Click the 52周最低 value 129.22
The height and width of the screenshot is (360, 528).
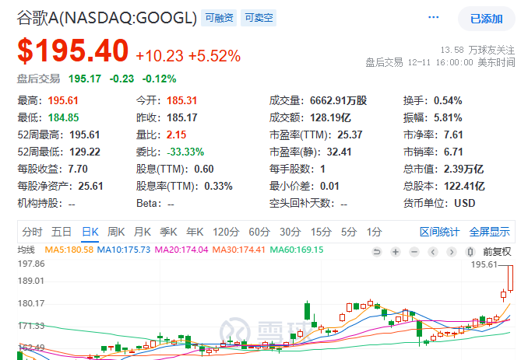point(85,152)
